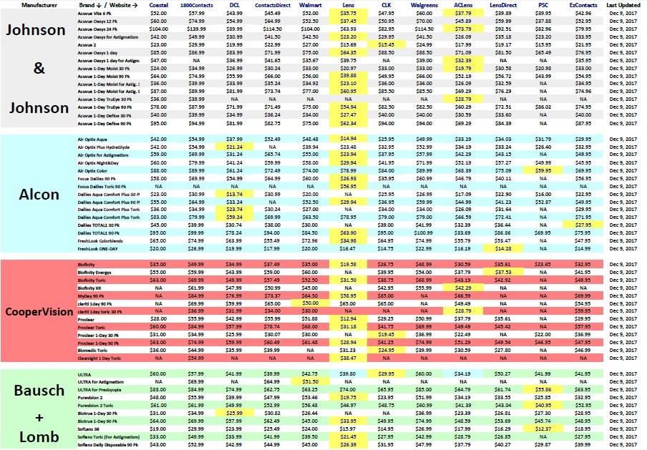Image resolution: width=647 pixels, height=450 pixels.
Task: Select the Purevision 2 Toric brand cell
Action: pos(95,406)
